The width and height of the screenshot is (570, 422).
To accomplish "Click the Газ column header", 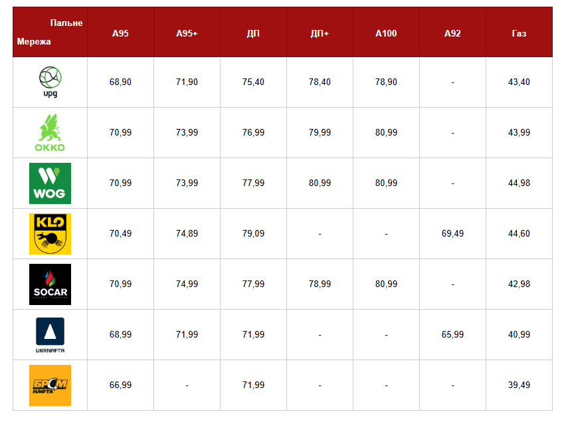I will [x=519, y=33].
